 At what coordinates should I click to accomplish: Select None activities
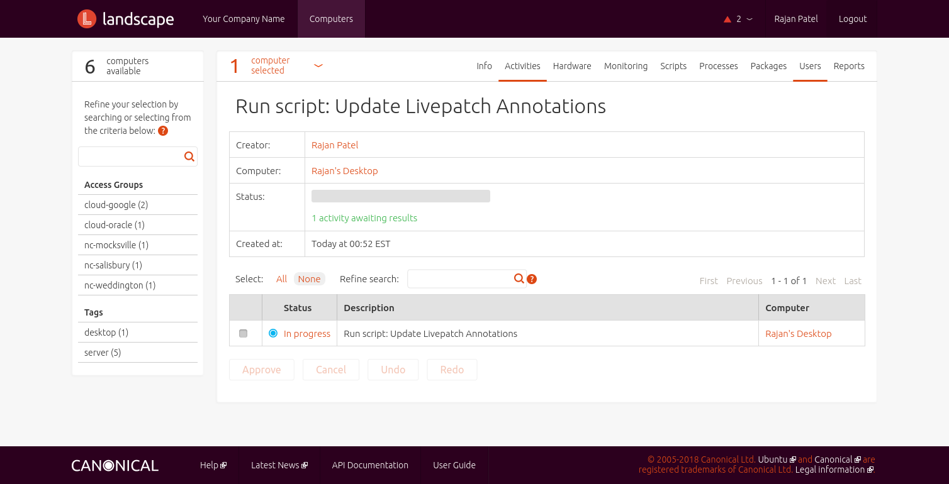tap(309, 279)
